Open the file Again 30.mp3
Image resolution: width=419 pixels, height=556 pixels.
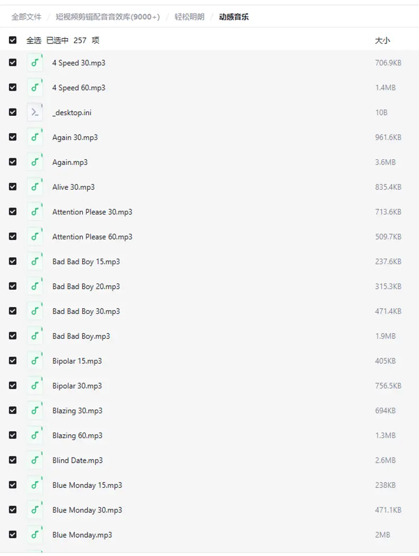point(75,137)
